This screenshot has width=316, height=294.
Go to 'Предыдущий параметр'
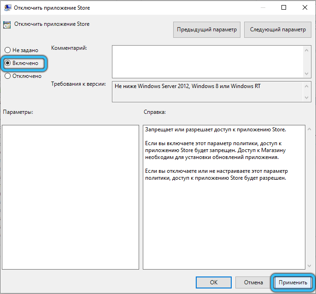tap(207, 29)
